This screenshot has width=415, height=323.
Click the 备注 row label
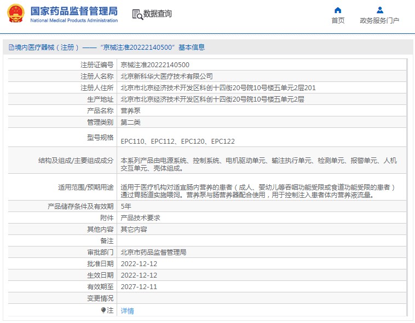(x=107, y=241)
